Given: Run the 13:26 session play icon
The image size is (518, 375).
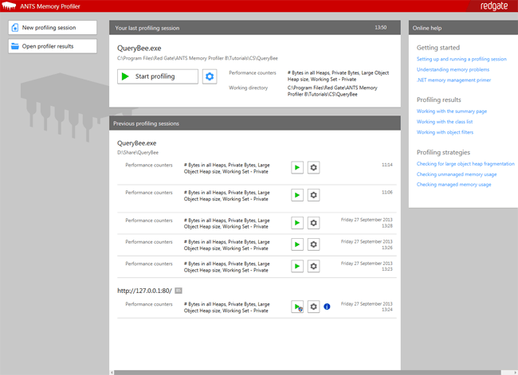Looking at the screenshot, I should point(296,244).
